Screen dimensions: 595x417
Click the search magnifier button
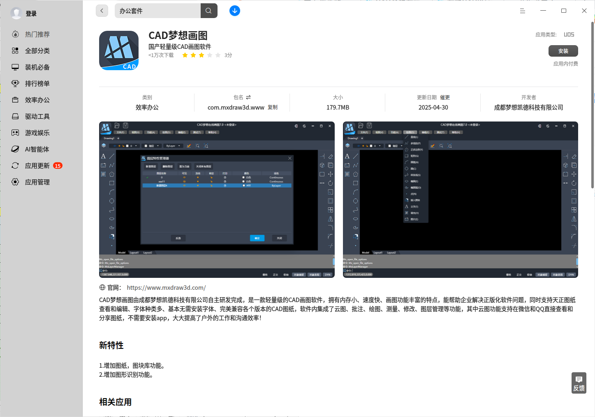pyautogui.click(x=209, y=11)
